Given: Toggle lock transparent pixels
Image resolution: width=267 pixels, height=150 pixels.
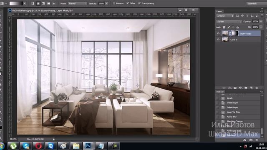Looking at the screenshot, I should click(x=224, y=27).
